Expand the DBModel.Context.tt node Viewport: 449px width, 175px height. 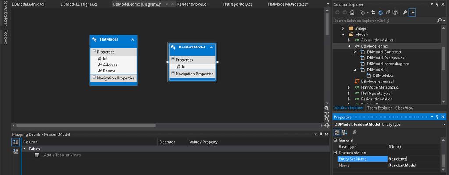pos(355,52)
